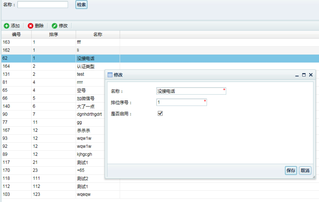Click the 添加 toolbar text label
The image size is (319, 202).
pyautogui.click(x=15, y=26)
